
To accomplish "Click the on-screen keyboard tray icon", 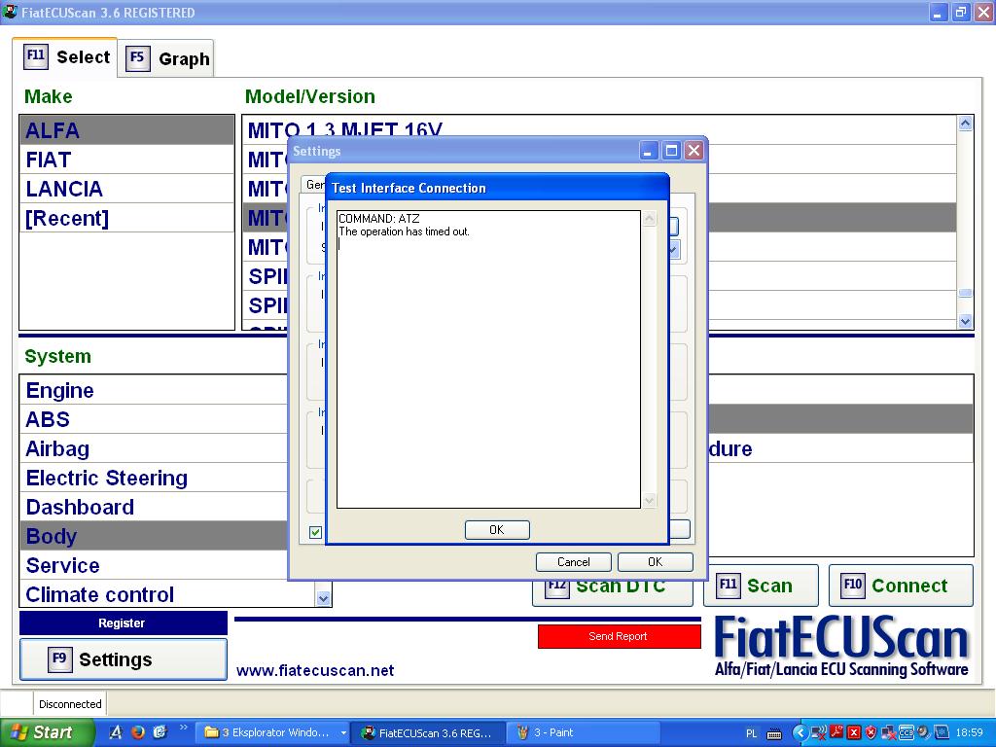I will 773,733.
